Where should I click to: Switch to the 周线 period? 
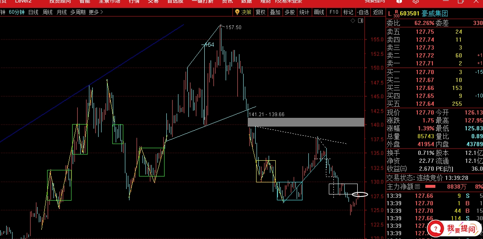[x=48, y=12]
